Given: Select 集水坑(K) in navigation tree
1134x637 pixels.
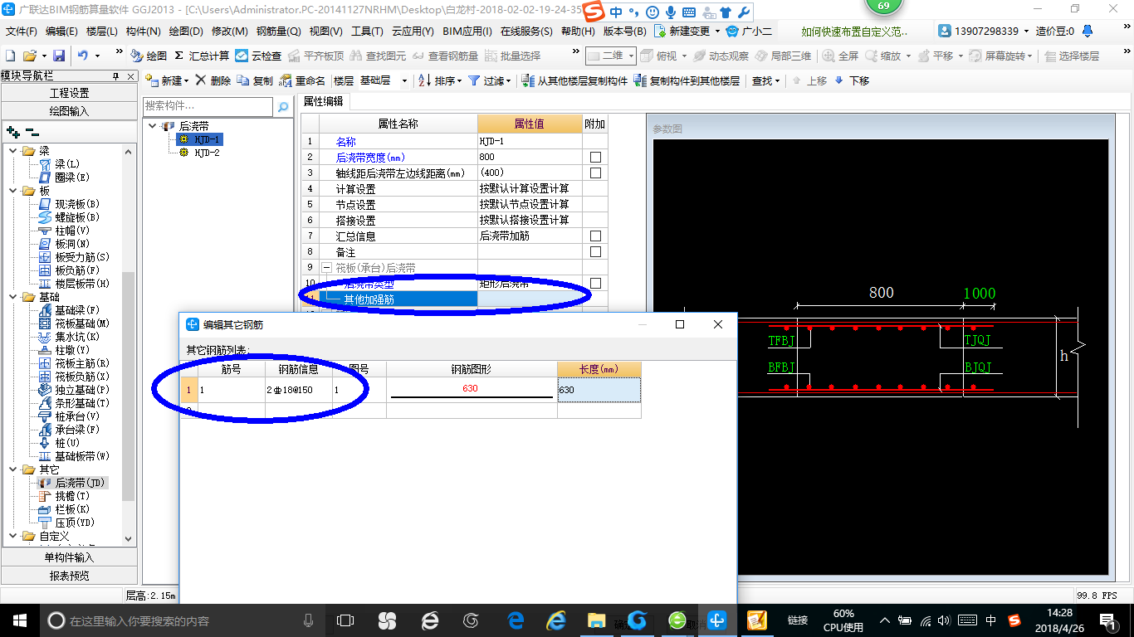Looking at the screenshot, I should (77, 337).
